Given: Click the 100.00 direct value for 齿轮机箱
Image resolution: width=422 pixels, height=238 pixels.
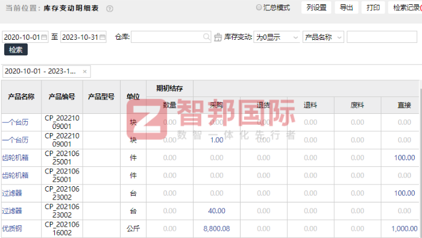Looking at the screenshot, I should 405,158.
